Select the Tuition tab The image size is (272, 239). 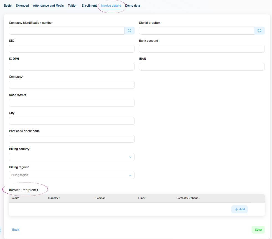pos(73,6)
